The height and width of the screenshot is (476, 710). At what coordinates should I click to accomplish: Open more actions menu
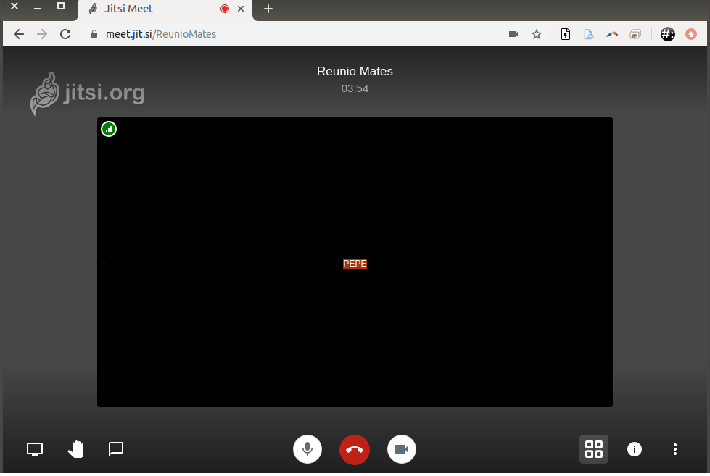(675, 449)
